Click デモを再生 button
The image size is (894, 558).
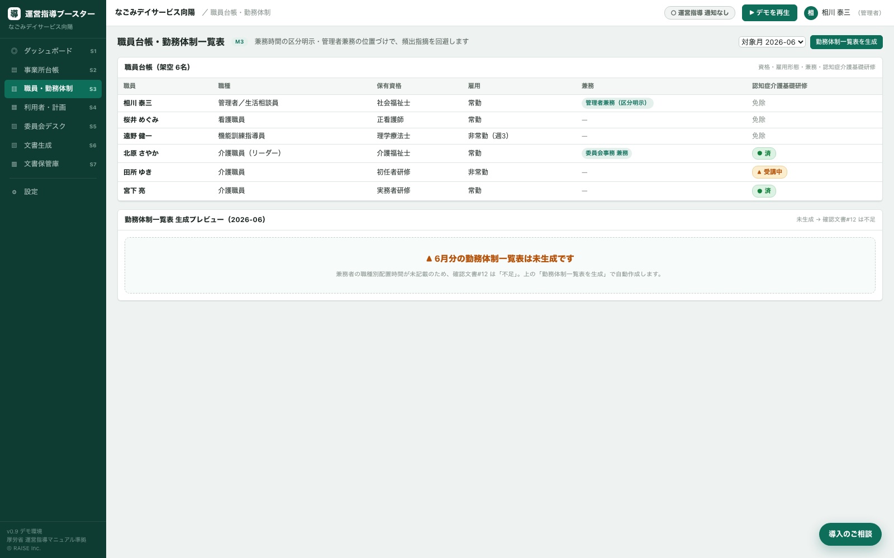(769, 13)
